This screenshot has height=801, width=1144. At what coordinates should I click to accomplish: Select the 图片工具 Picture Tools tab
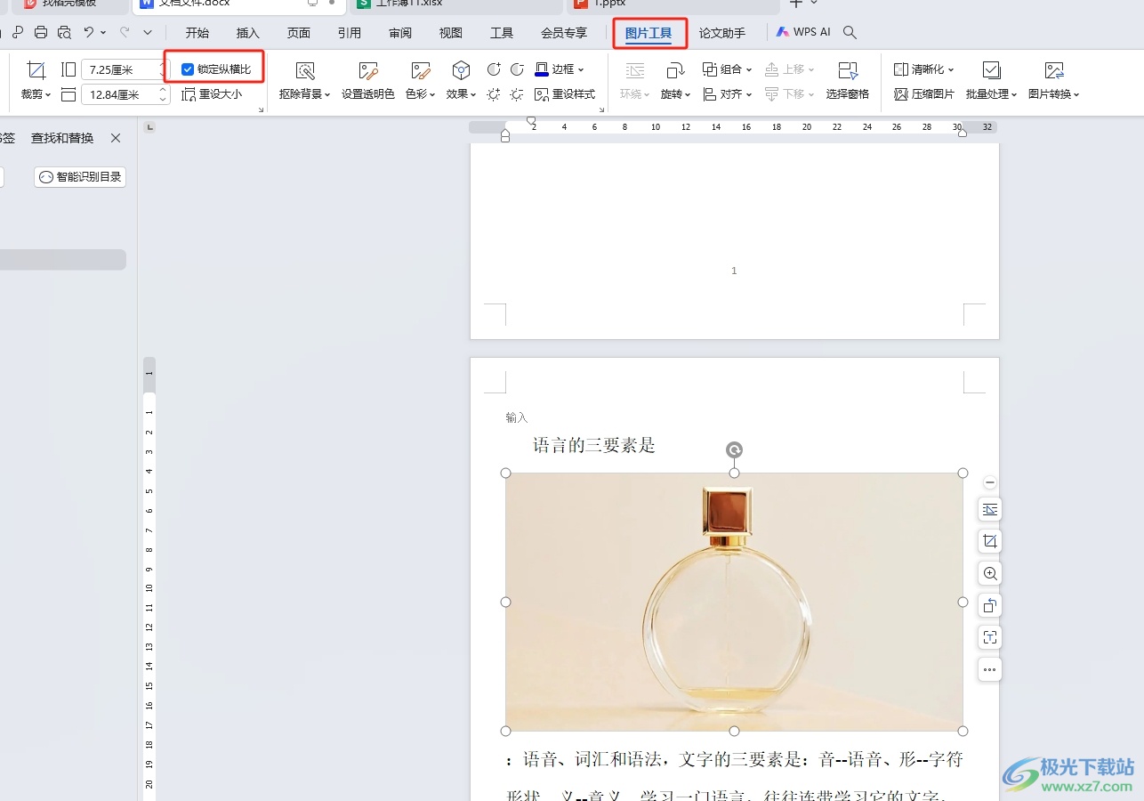click(649, 33)
